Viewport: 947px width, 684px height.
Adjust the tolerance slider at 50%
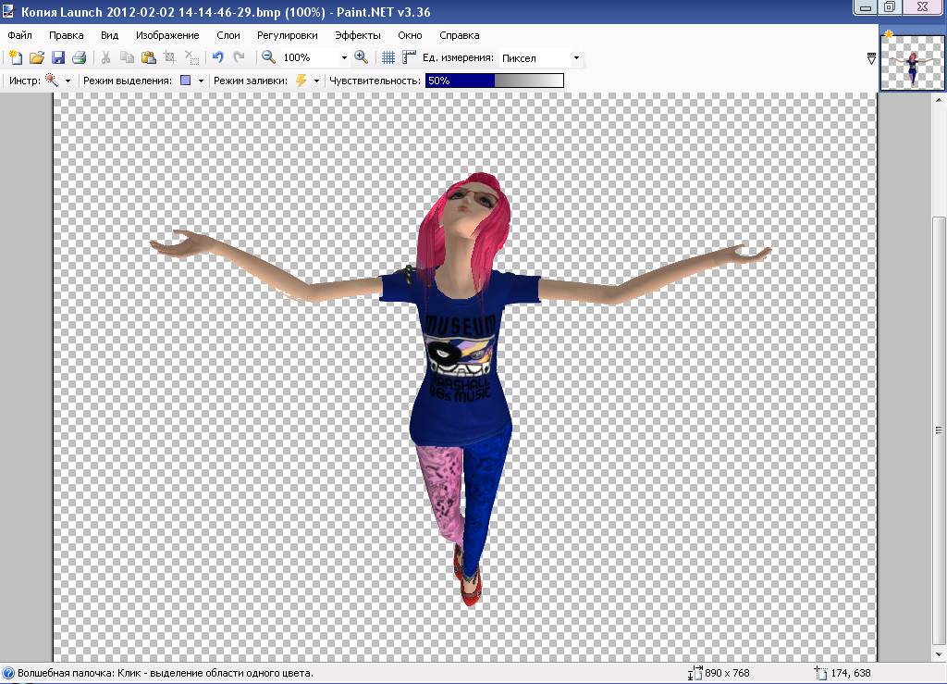495,81
